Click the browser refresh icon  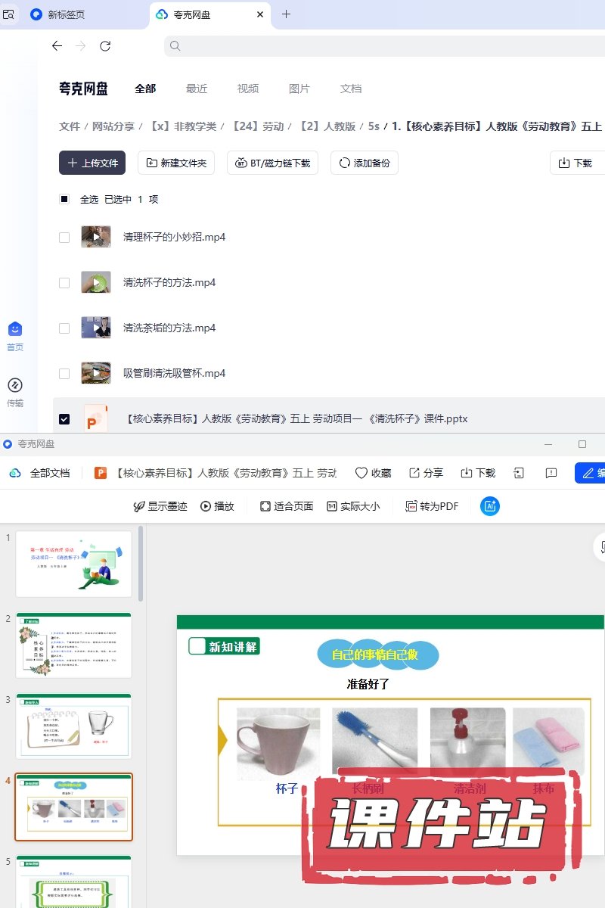click(x=105, y=46)
